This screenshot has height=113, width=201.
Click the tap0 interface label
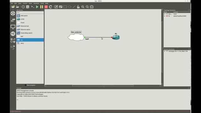click(x=87, y=39)
